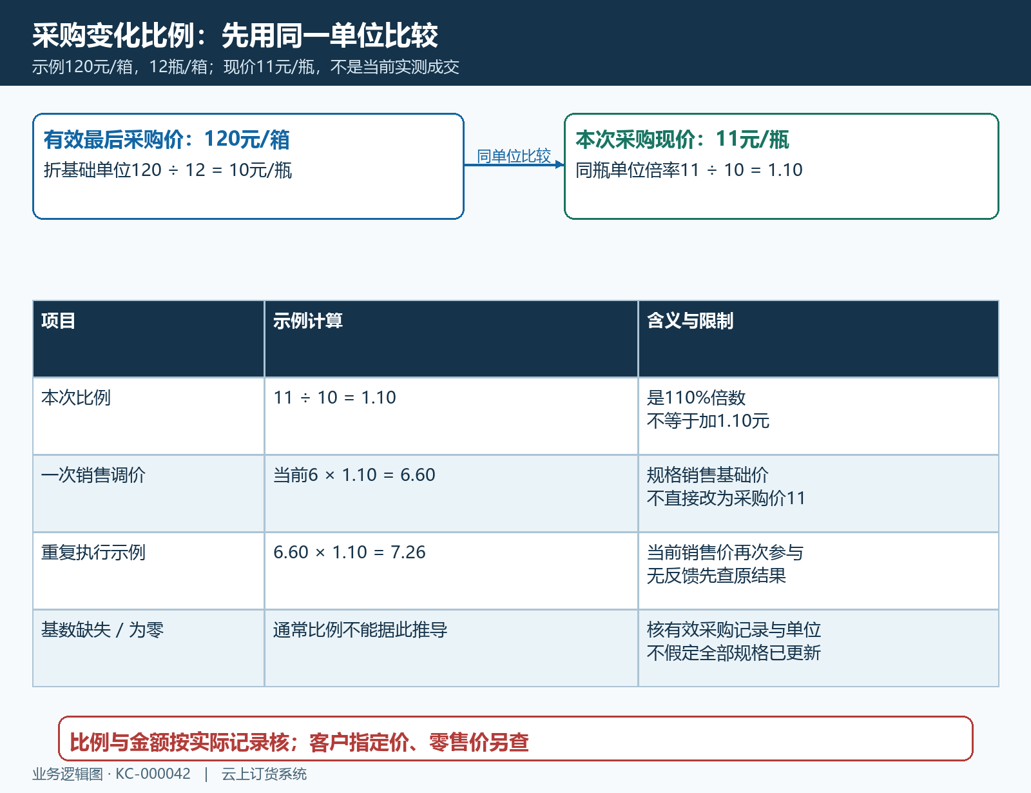The height and width of the screenshot is (793, 1031).
Task: Click the cell 当前6 × 1.10 = 6.60
Action: click(x=354, y=475)
